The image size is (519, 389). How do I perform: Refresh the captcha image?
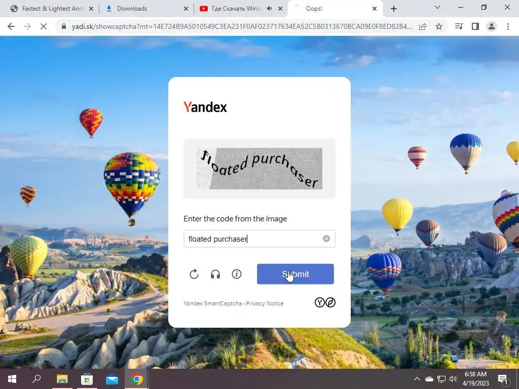click(194, 274)
